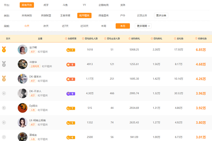This screenshot has width=212, height=141.
Task: Click the 企鹅电竞 tag under 冷夏华
Action: tap(35, 66)
